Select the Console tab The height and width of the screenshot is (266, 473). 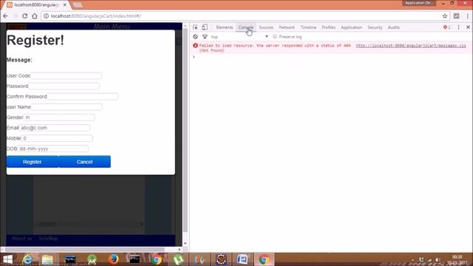tap(245, 27)
